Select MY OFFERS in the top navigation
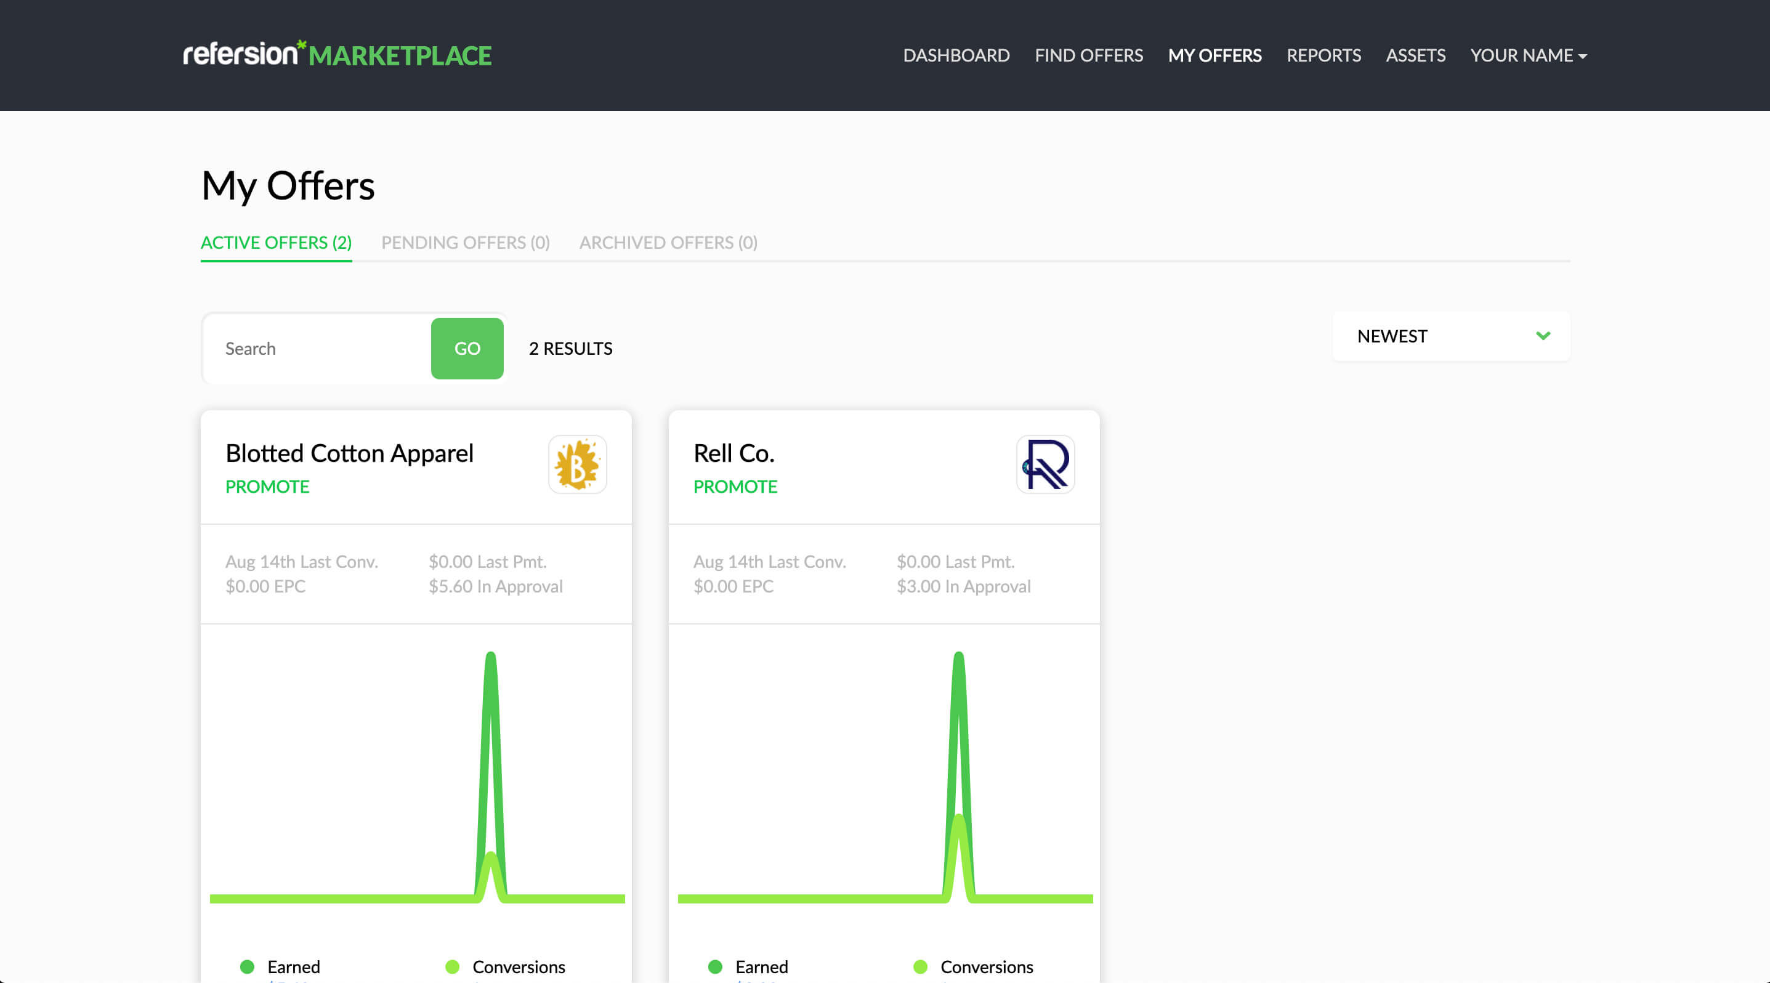The image size is (1770, 983). [1215, 55]
